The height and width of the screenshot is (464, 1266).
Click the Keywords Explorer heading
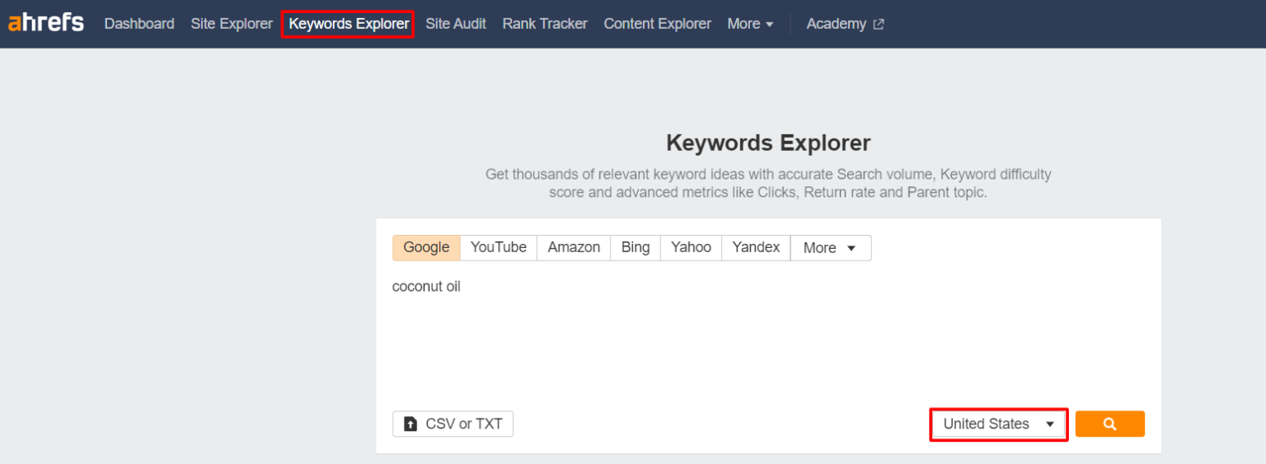point(768,143)
